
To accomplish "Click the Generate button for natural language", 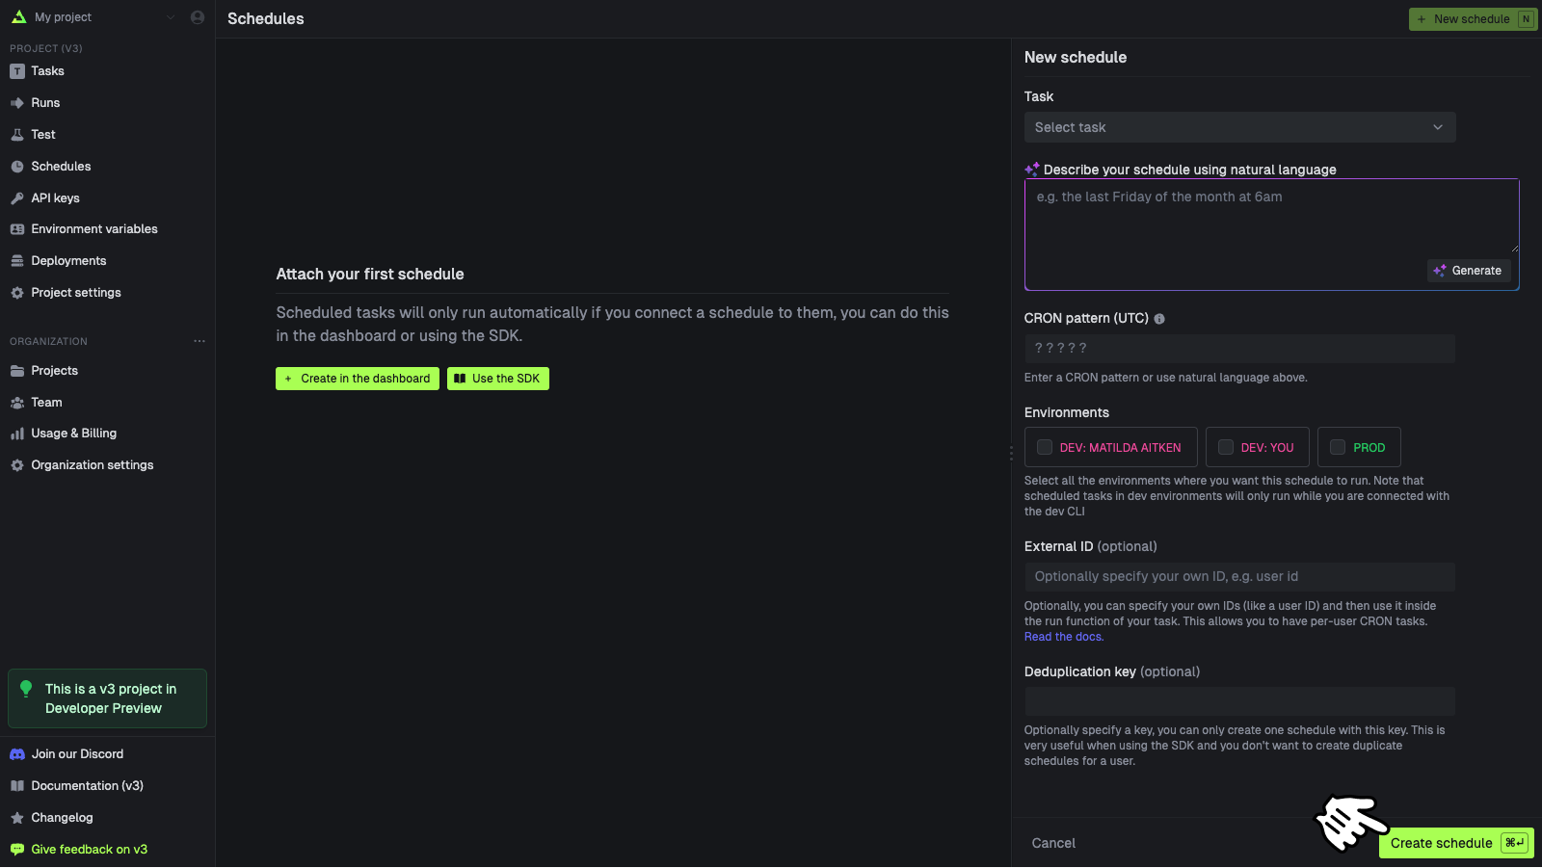I will [x=1467, y=271].
